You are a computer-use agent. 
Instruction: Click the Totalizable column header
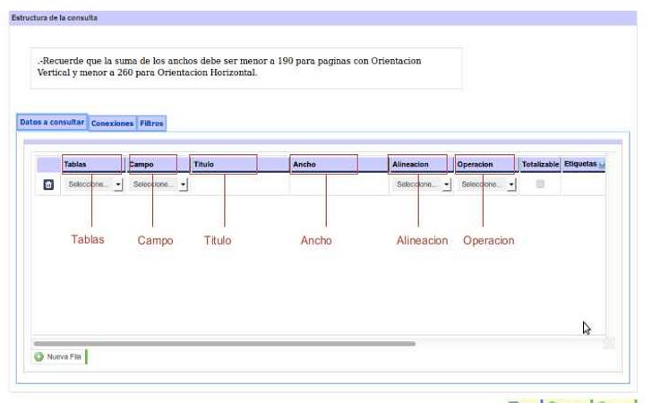coord(540,165)
